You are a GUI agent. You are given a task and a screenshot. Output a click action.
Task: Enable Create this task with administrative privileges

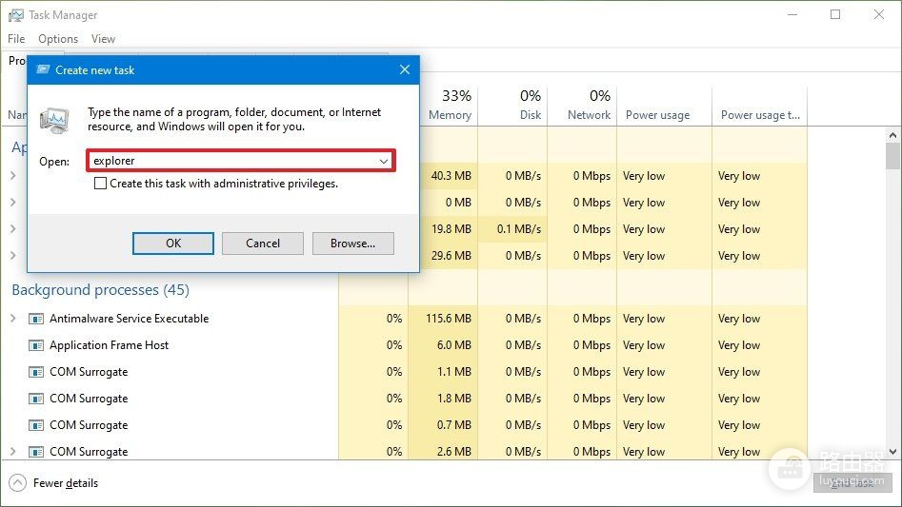coord(100,184)
